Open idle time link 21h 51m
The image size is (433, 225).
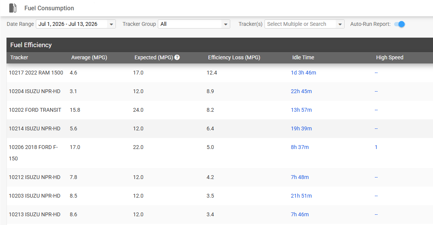(x=301, y=196)
